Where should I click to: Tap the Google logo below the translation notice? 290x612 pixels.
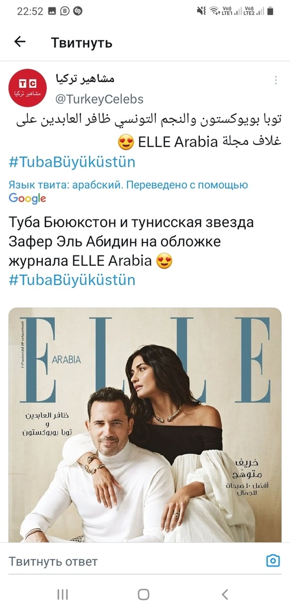pos(27,198)
